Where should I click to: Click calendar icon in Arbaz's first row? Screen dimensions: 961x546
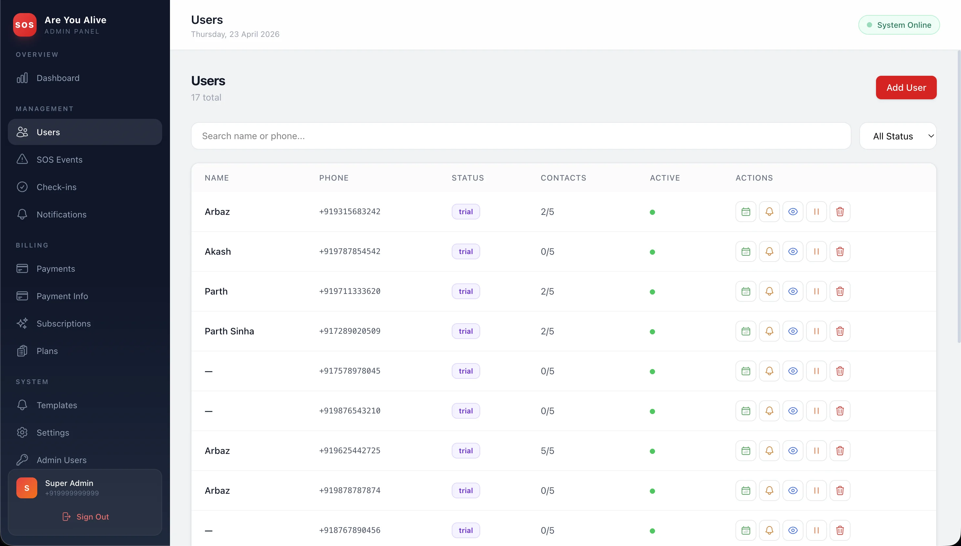(746, 212)
